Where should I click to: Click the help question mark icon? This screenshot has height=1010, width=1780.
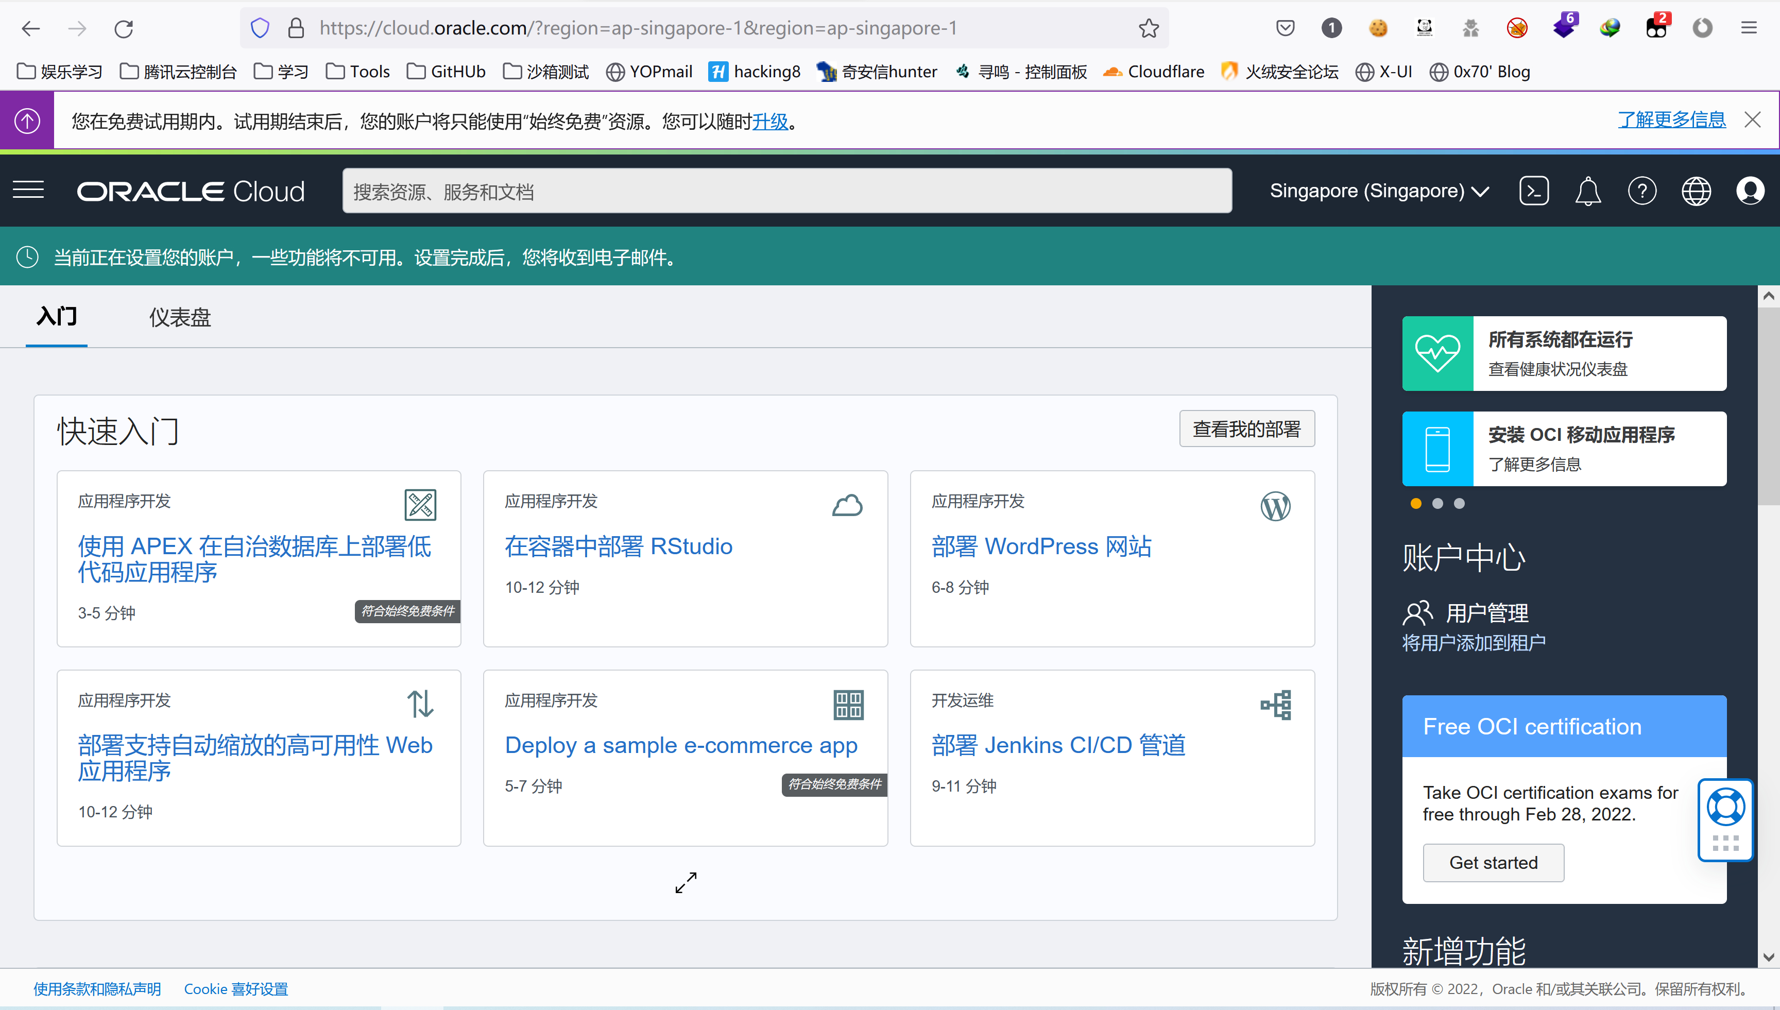click(x=1641, y=191)
